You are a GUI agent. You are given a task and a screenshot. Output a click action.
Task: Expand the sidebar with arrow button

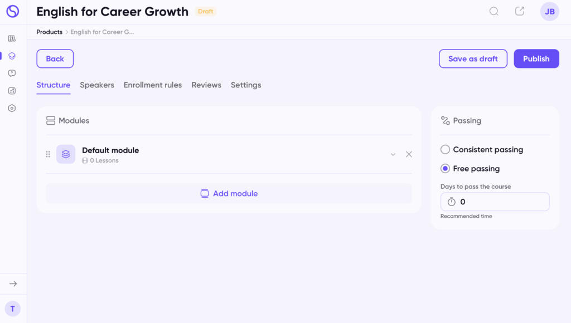click(x=13, y=283)
